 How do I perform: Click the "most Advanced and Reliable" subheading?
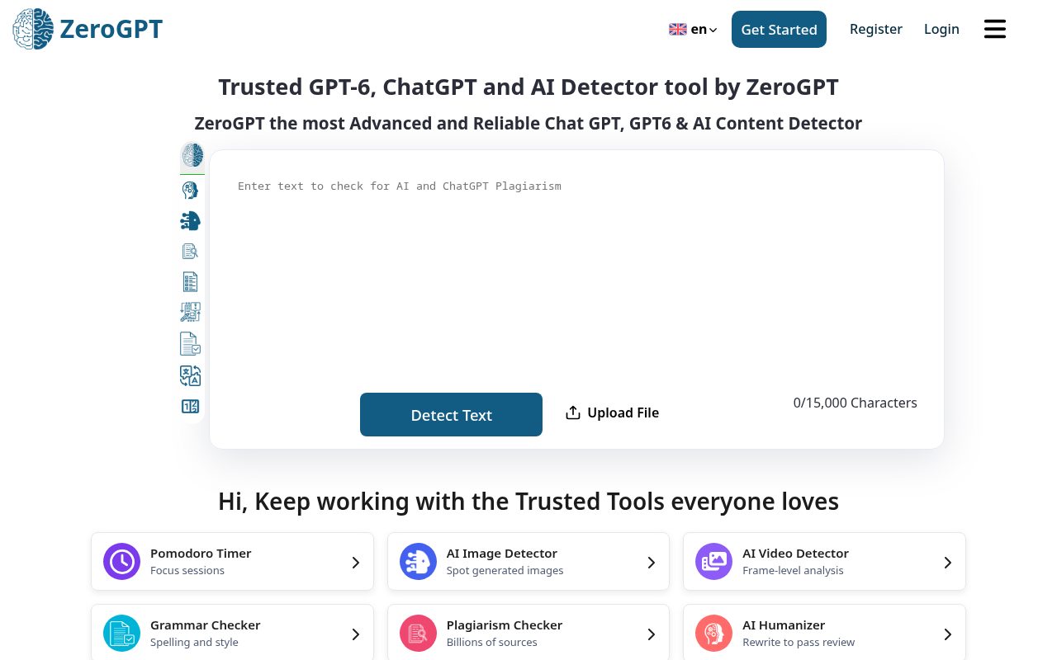coord(528,124)
